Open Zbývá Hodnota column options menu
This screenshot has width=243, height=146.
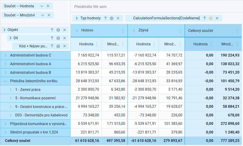(x=154, y=44)
